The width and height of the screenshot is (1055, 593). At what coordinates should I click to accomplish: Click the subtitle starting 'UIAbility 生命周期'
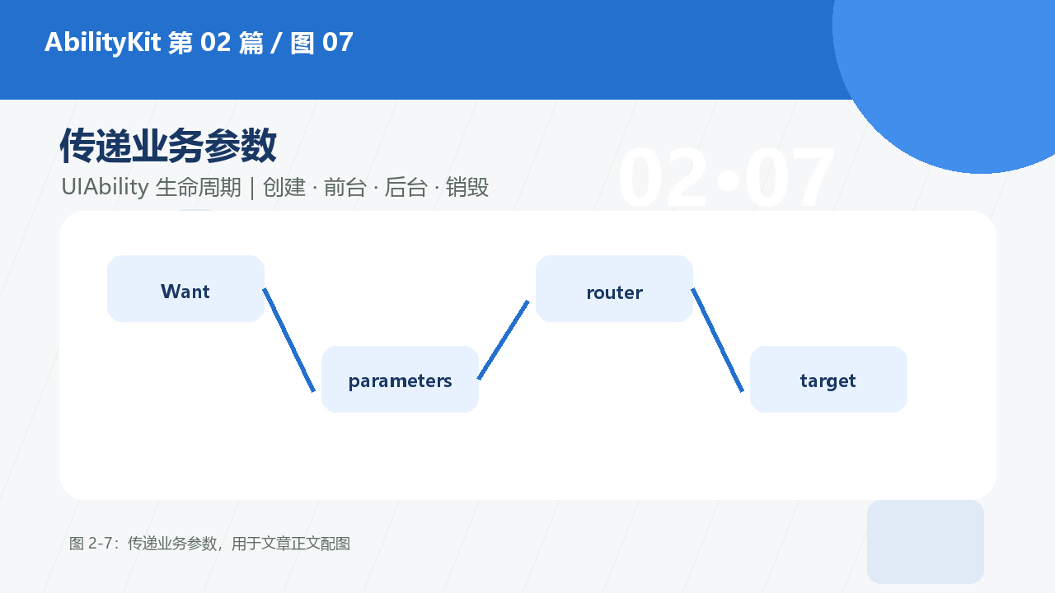tap(275, 187)
